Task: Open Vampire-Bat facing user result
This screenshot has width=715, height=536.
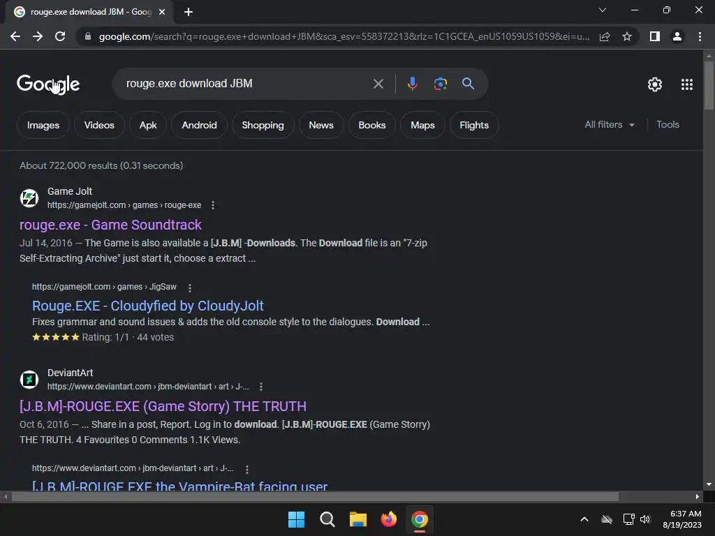Action: pyautogui.click(x=179, y=486)
